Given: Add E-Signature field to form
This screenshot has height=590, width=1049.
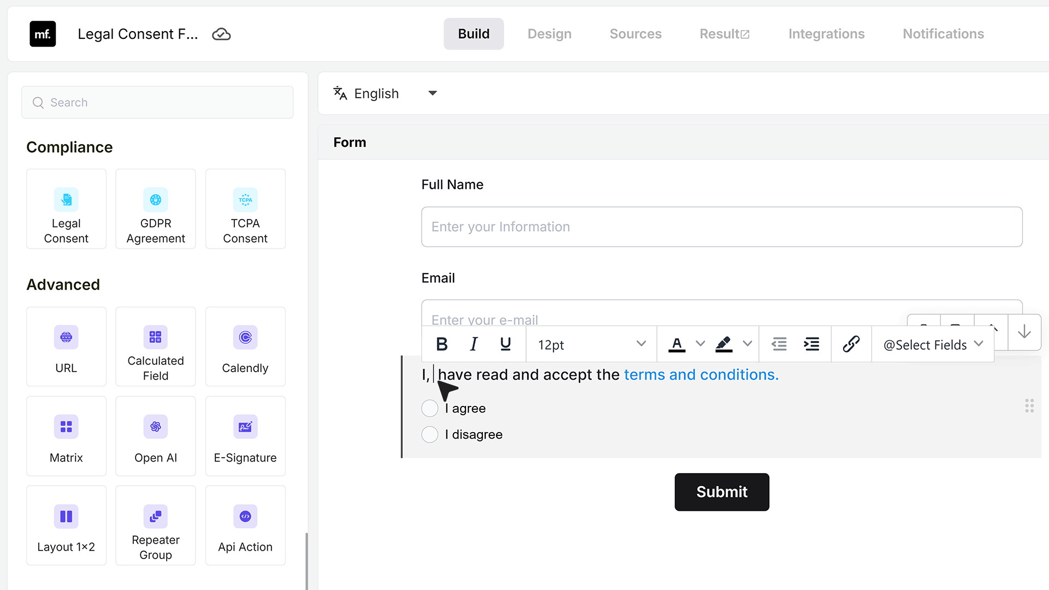Looking at the screenshot, I should [245, 436].
